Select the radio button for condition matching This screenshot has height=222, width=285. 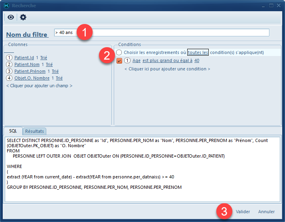click(119, 53)
